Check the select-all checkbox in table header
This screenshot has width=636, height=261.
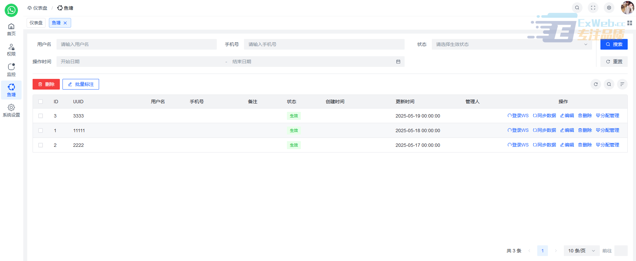coord(41,102)
